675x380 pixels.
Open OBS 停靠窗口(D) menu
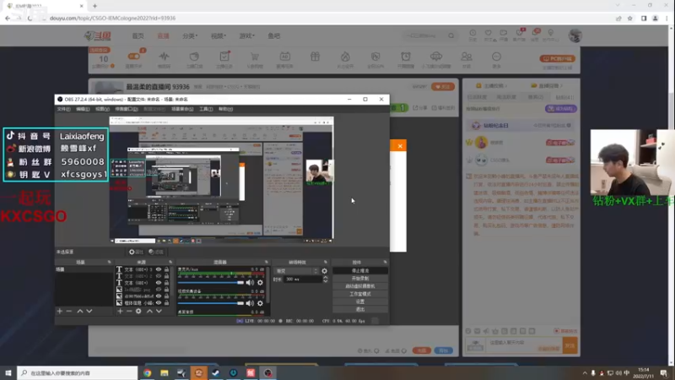pos(126,110)
